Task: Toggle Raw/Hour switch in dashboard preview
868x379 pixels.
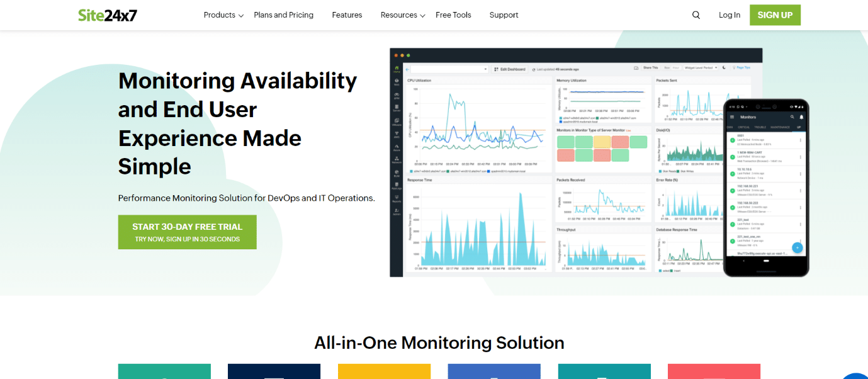Action: pos(670,67)
